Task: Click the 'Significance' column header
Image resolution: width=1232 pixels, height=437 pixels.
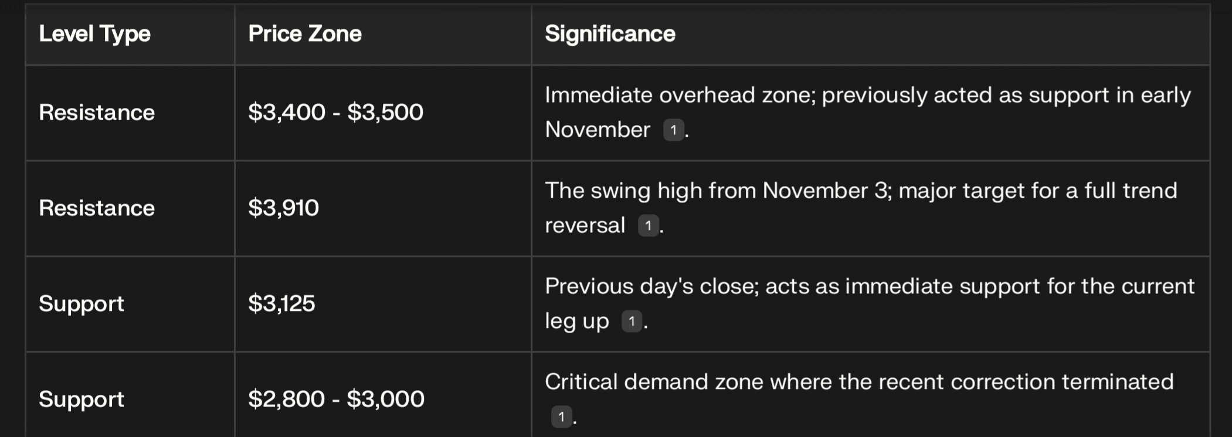Action: point(610,34)
